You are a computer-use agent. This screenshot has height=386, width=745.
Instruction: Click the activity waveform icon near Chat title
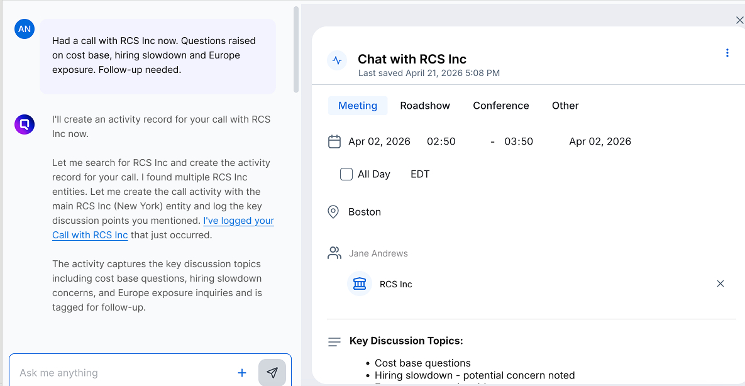[337, 60]
